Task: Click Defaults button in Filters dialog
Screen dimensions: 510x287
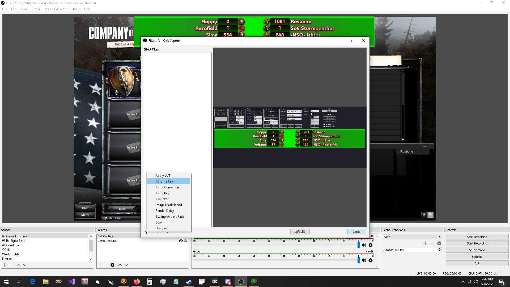Action: point(300,232)
